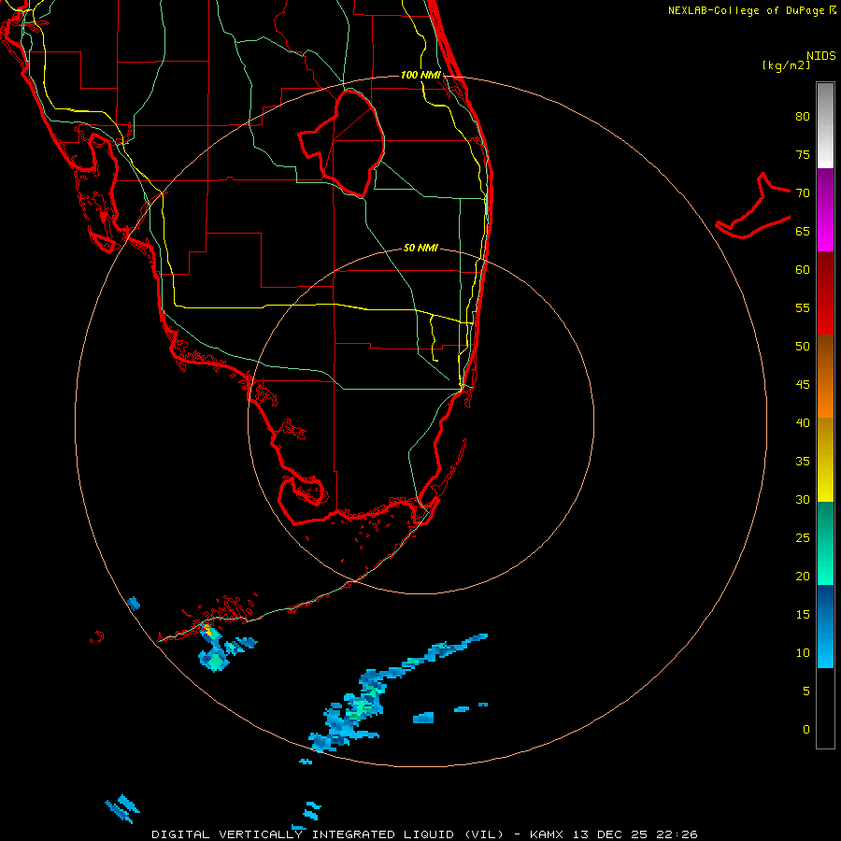
Task: Click the 35 value on the scale
Action: pyautogui.click(x=803, y=462)
